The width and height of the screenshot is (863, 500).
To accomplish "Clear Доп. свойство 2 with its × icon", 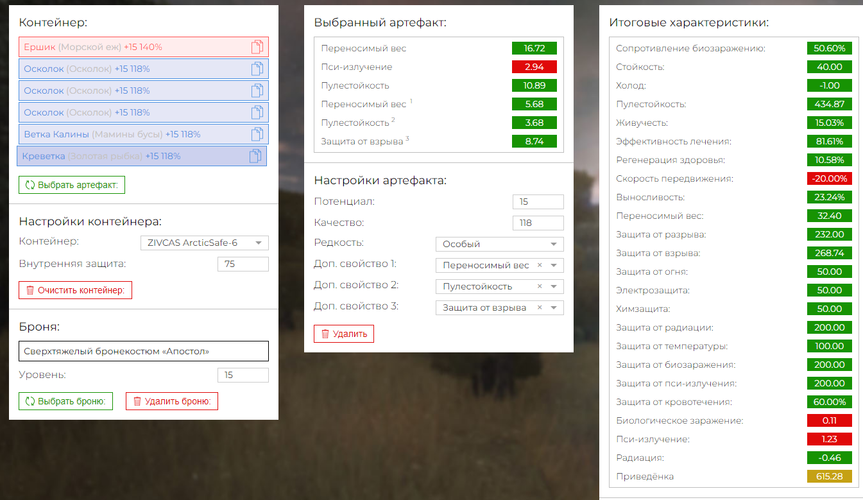I will tap(540, 286).
